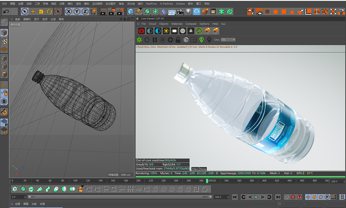Click the Octane red camera icon
Image resolution: width=346 pixels, height=208 pixels.
click(x=141, y=31)
